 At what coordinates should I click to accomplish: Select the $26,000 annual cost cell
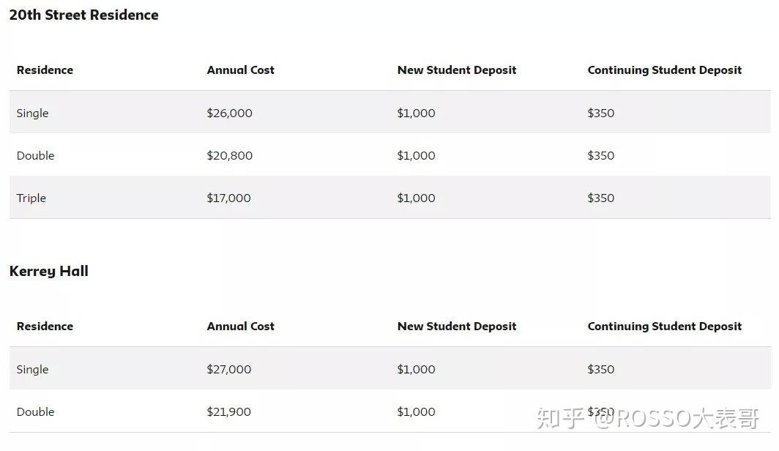point(229,113)
